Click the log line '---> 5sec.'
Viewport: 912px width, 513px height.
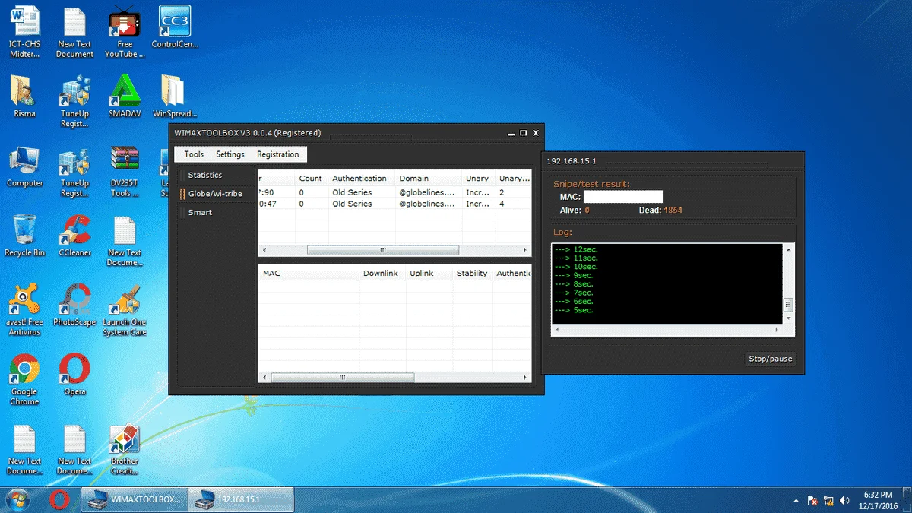[x=574, y=310]
